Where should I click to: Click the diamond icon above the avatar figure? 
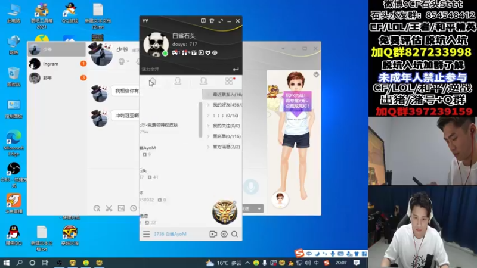(316, 75)
